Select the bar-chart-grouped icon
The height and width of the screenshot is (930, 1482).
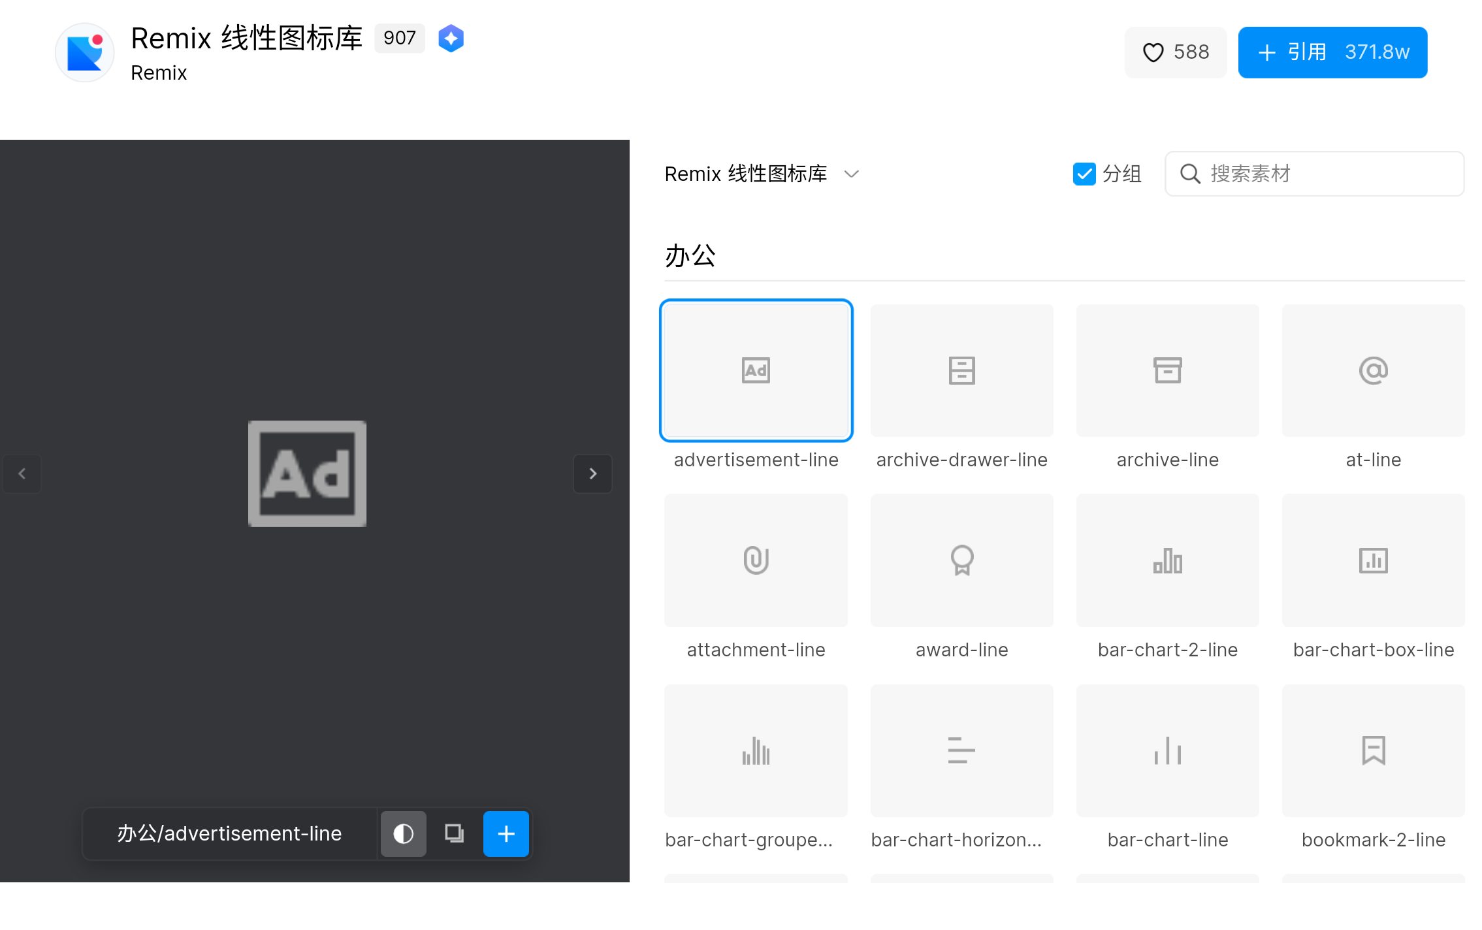(756, 750)
